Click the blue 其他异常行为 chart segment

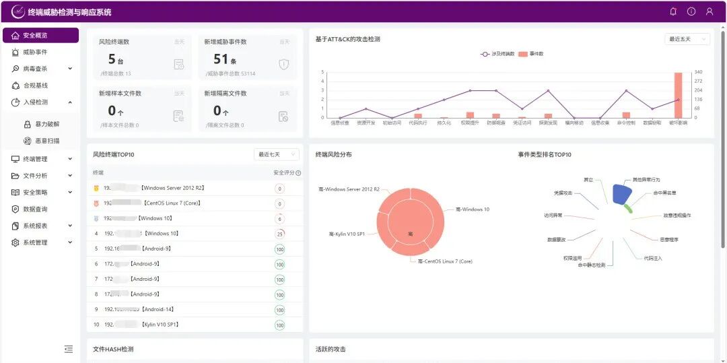pyautogui.click(x=621, y=195)
